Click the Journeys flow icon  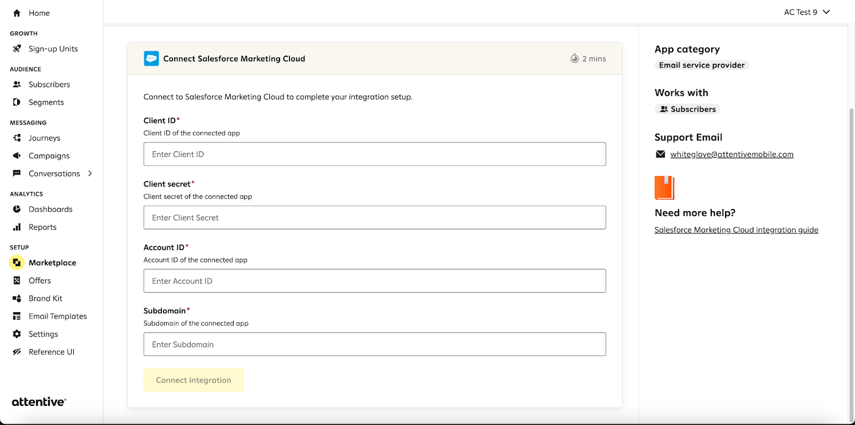tap(17, 138)
